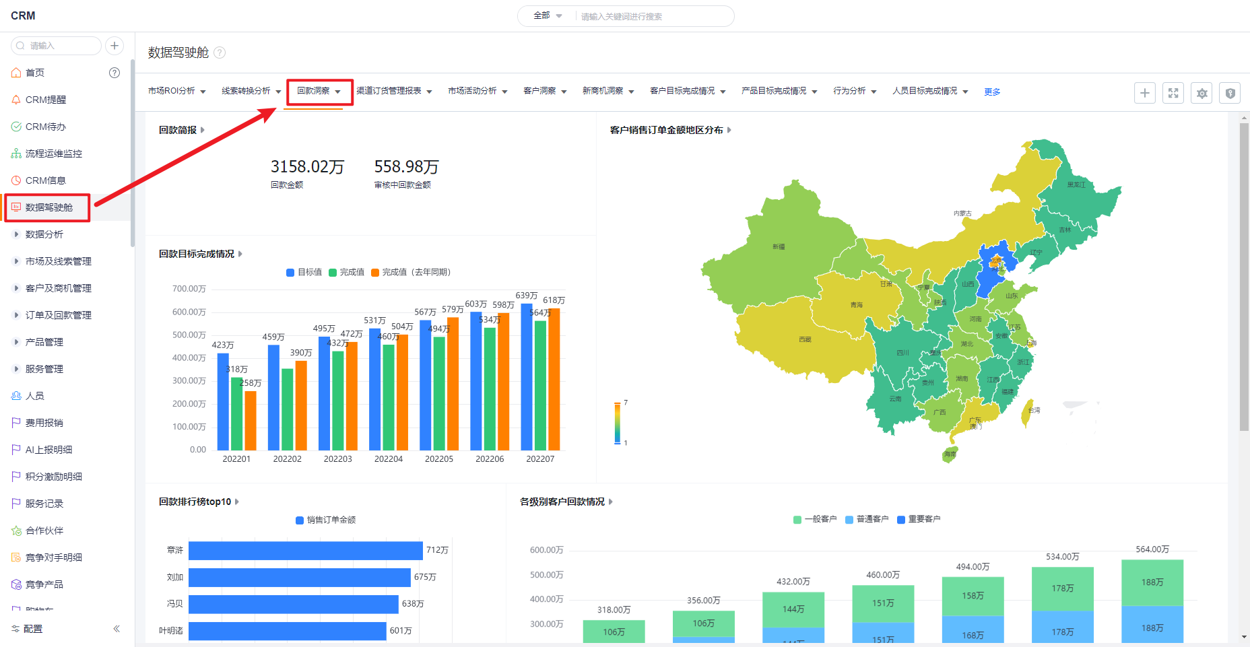The image size is (1250, 647).
Task: Click vertical scrollbar of dashboard
Action: 1244,276
